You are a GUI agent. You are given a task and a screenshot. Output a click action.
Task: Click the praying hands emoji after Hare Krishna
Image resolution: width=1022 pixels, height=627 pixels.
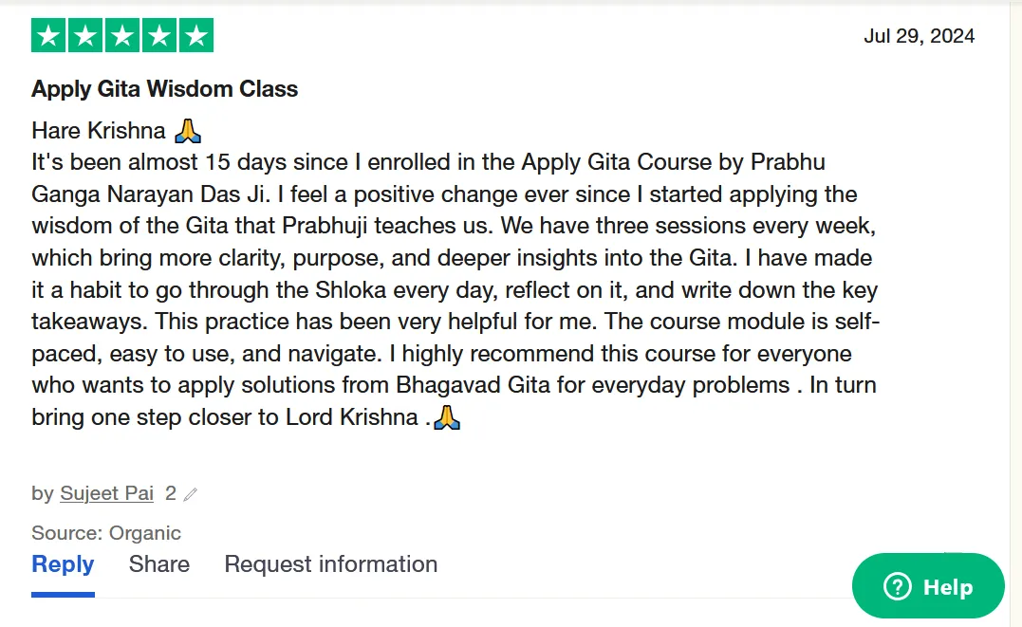point(189,130)
